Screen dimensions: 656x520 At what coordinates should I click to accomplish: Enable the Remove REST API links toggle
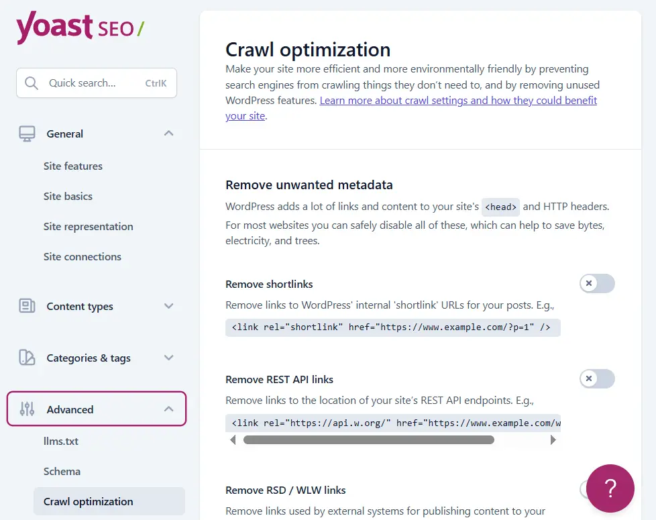(596, 378)
